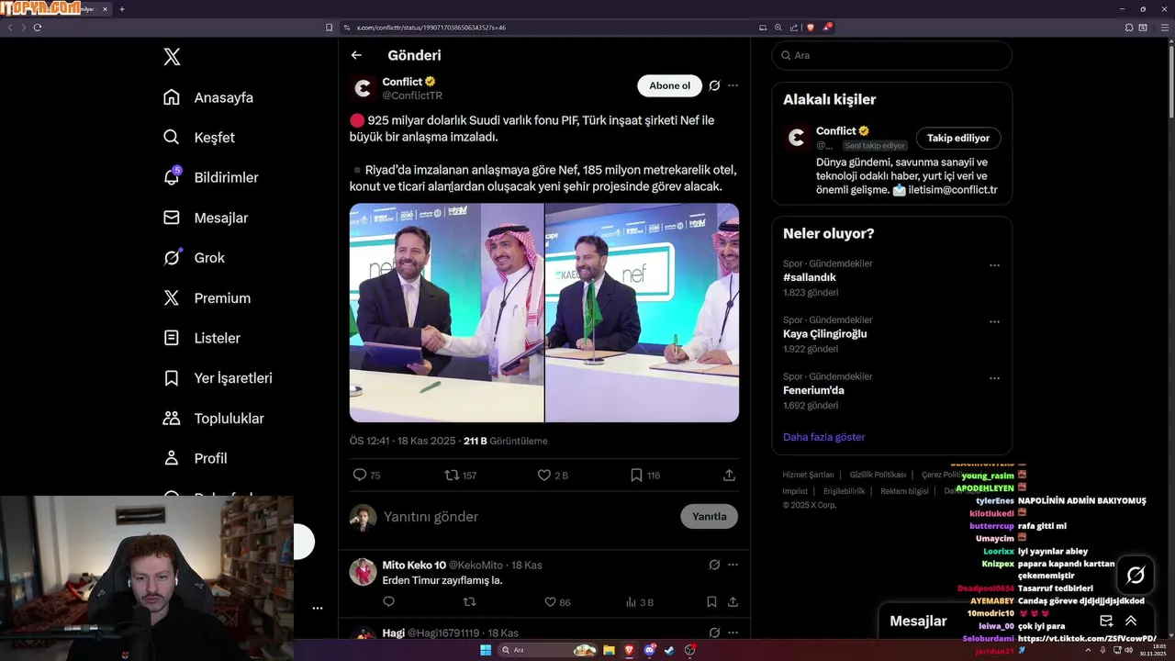Click the browser address bar URL
The height and width of the screenshot is (661, 1175).
tap(431, 28)
